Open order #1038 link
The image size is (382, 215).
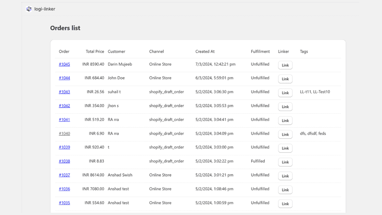64,161
